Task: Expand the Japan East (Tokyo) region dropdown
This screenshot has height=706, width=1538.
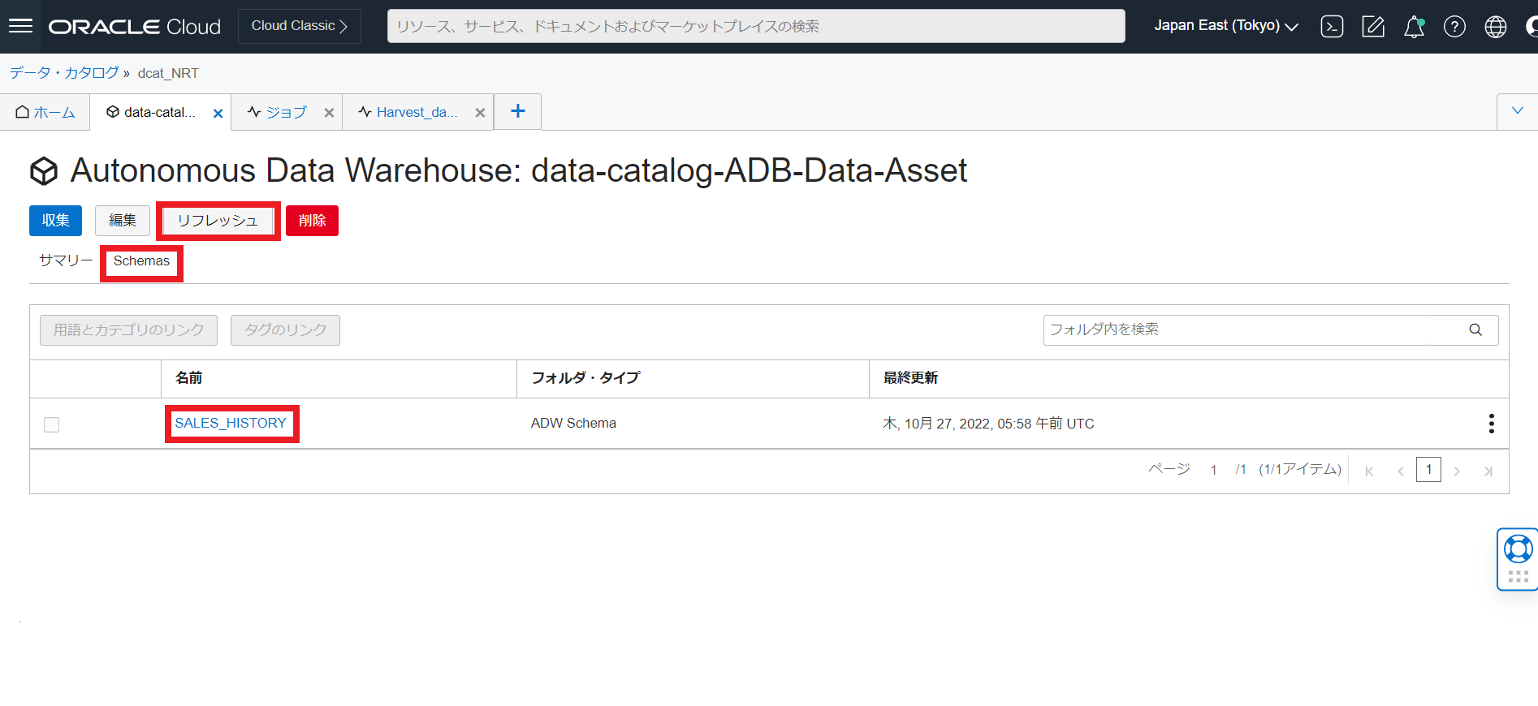Action: click(1225, 26)
